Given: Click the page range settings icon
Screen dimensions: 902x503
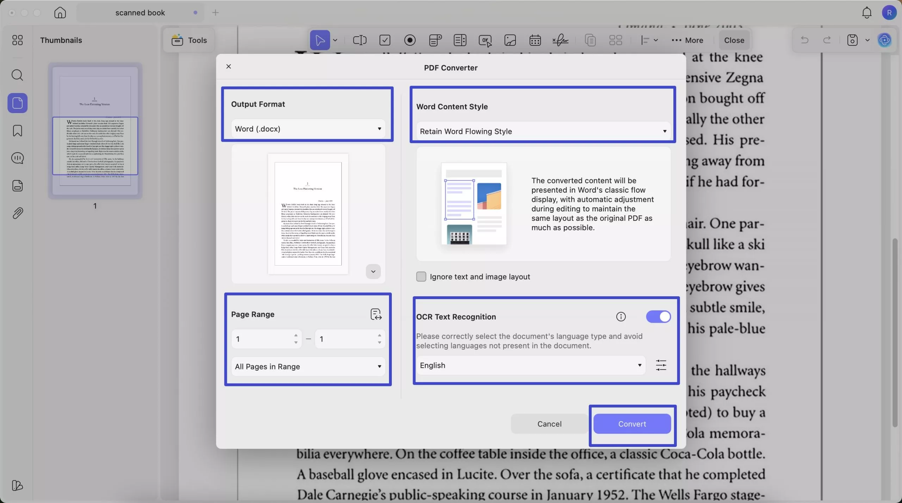Looking at the screenshot, I should [376, 314].
